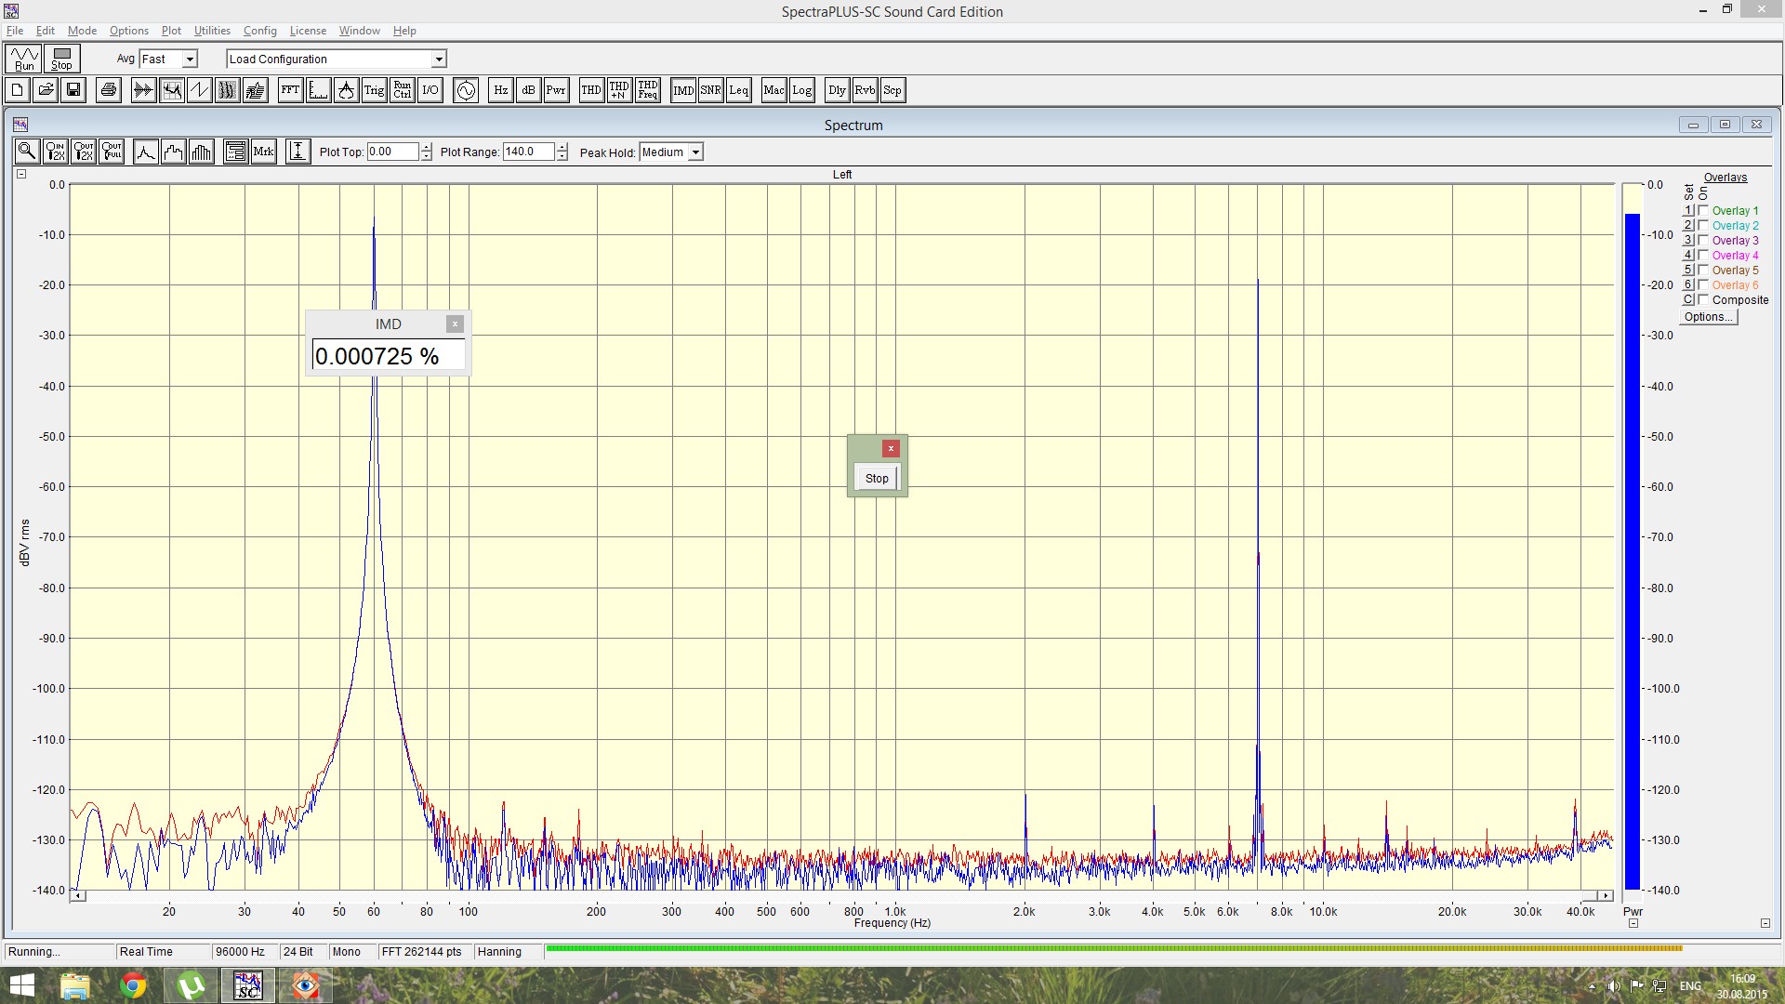Click the Plot Range input field
1785x1004 pixels.
pyautogui.click(x=528, y=152)
